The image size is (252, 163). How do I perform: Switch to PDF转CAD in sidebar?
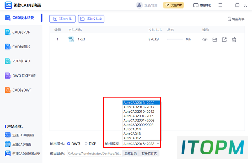(x=21, y=61)
